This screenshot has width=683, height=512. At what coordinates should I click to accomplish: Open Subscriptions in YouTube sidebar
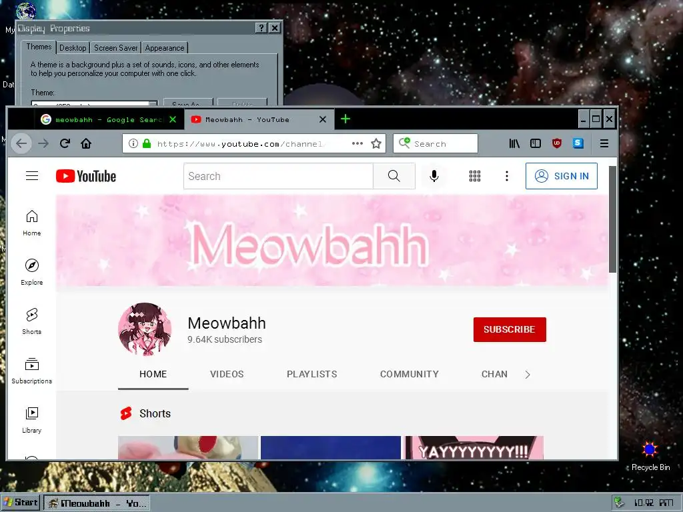click(x=32, y=371)
